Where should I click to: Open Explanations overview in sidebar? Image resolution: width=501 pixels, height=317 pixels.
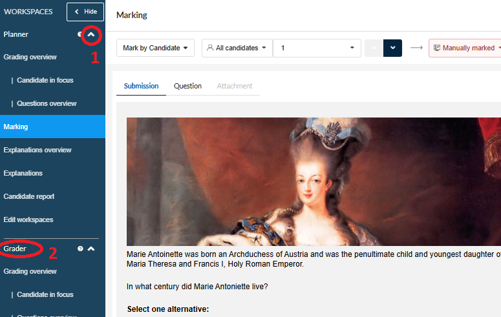coord(37,150)
